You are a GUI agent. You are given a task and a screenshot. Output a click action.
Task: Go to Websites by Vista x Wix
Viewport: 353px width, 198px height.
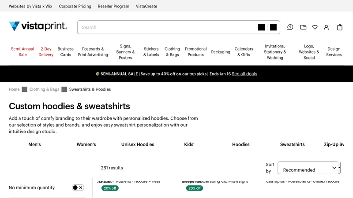tap(30, 6)
